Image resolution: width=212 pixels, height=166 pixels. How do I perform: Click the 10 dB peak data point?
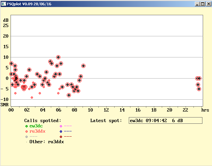[x=58, y=57]
